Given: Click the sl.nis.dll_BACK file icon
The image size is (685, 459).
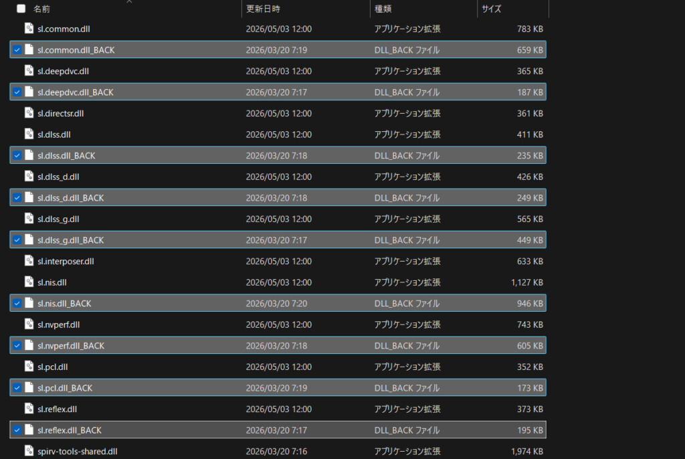Looking at the screenshot, I should tap(29, 303).
